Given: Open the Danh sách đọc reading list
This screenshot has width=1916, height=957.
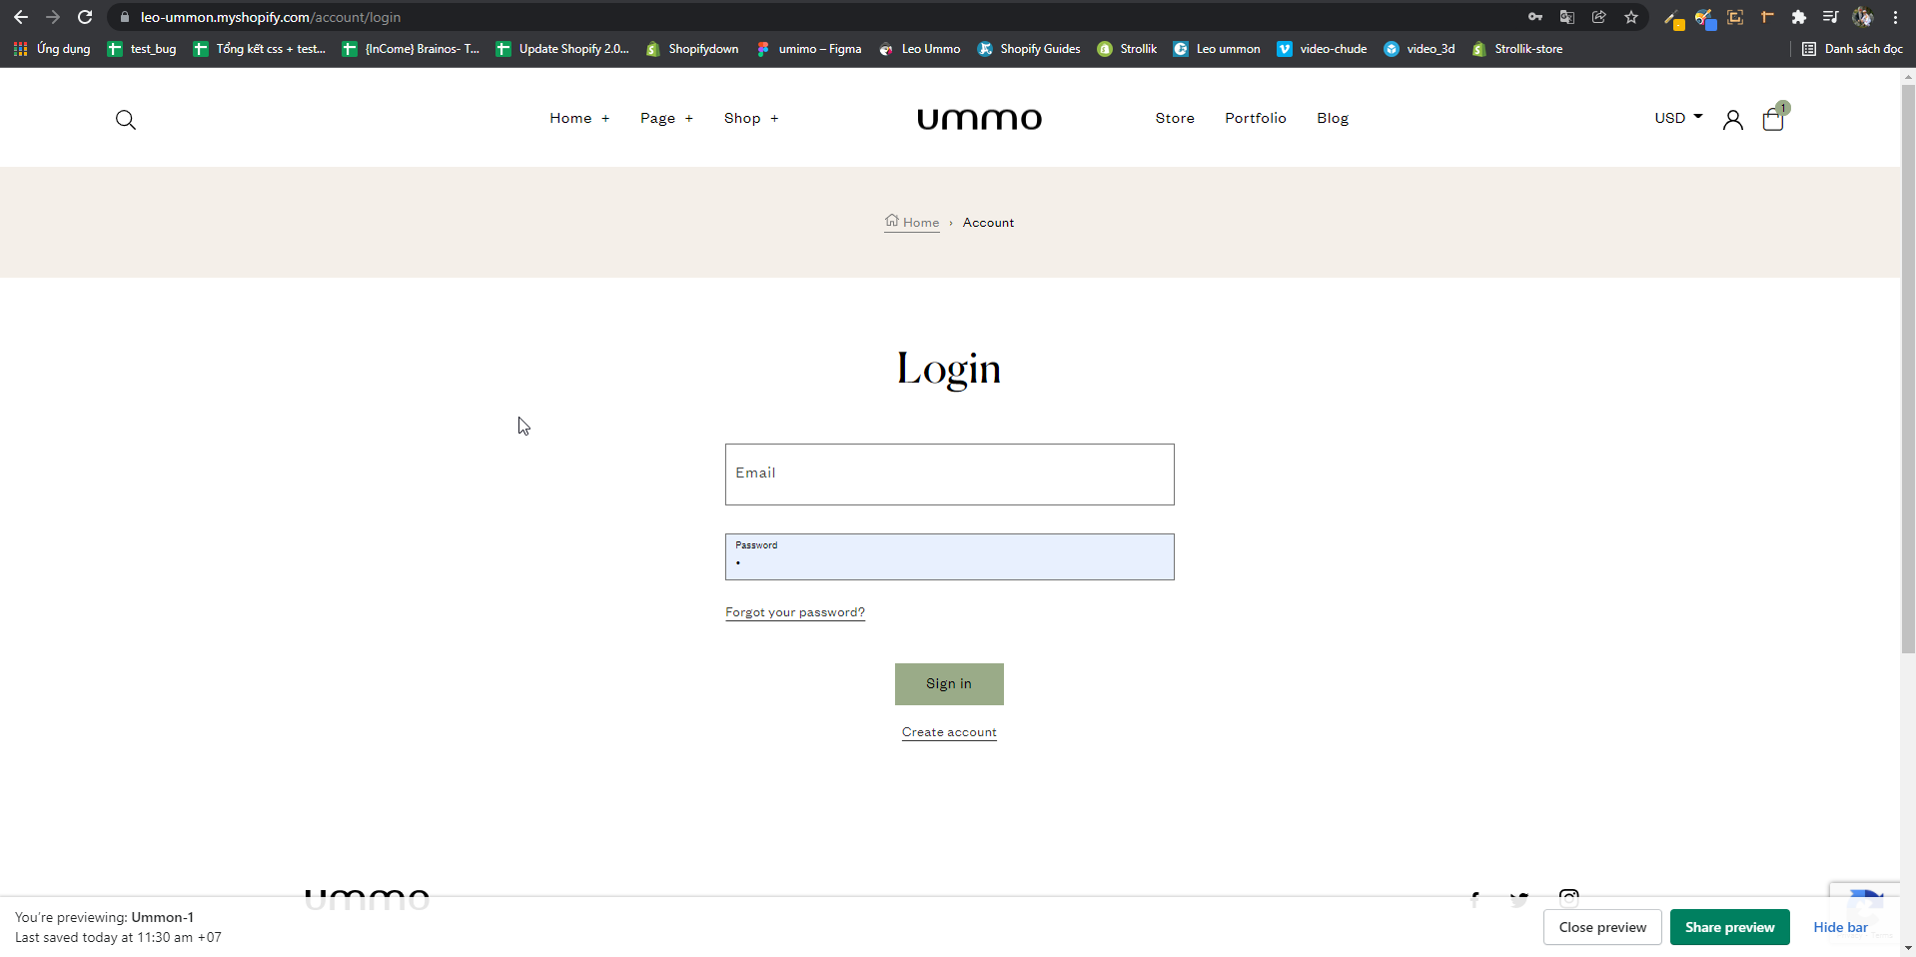Looking at the screenshot, I should [1852, 48].
